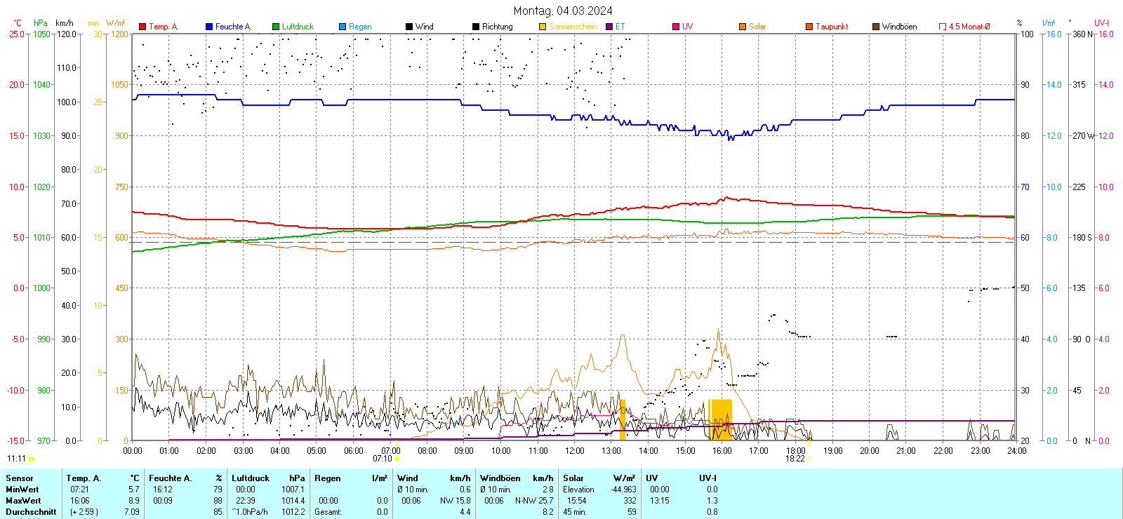Click the Solar legend label
This screenshot has height=519, width=1123.
pos(757,27)
